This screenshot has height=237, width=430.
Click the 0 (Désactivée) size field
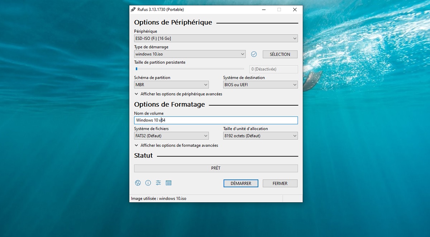[273, 69]
